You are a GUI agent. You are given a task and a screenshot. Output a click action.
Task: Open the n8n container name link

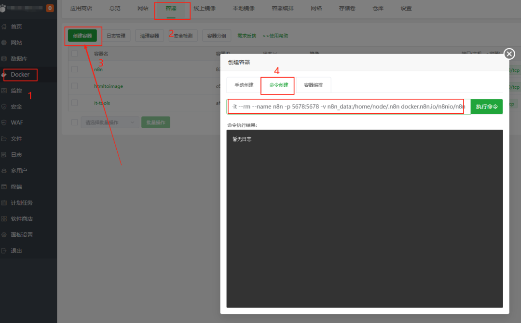point(98,69)
